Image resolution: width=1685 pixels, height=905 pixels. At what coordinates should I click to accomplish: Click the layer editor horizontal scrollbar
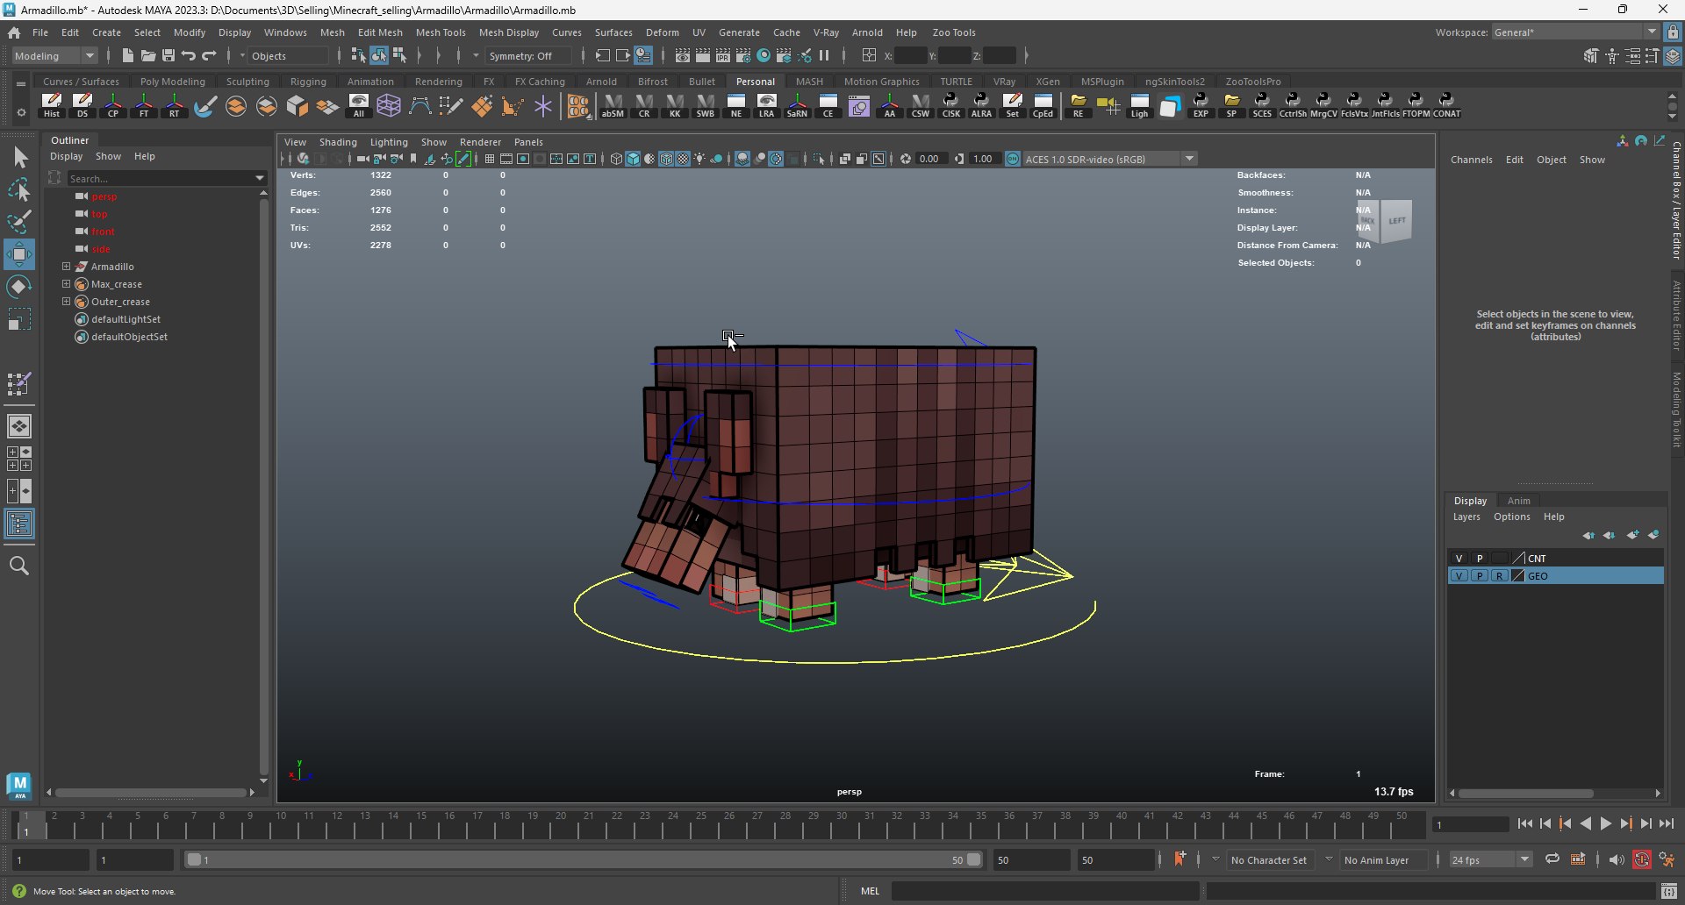(x=1526, y=793)
